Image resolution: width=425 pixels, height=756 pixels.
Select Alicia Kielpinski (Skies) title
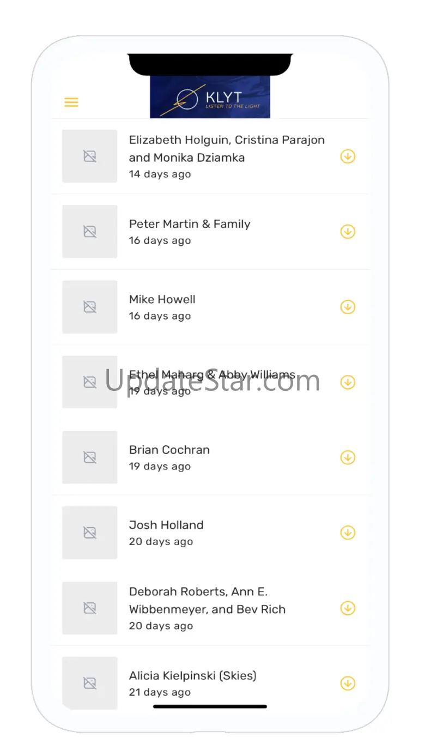[x=193, y=676]
